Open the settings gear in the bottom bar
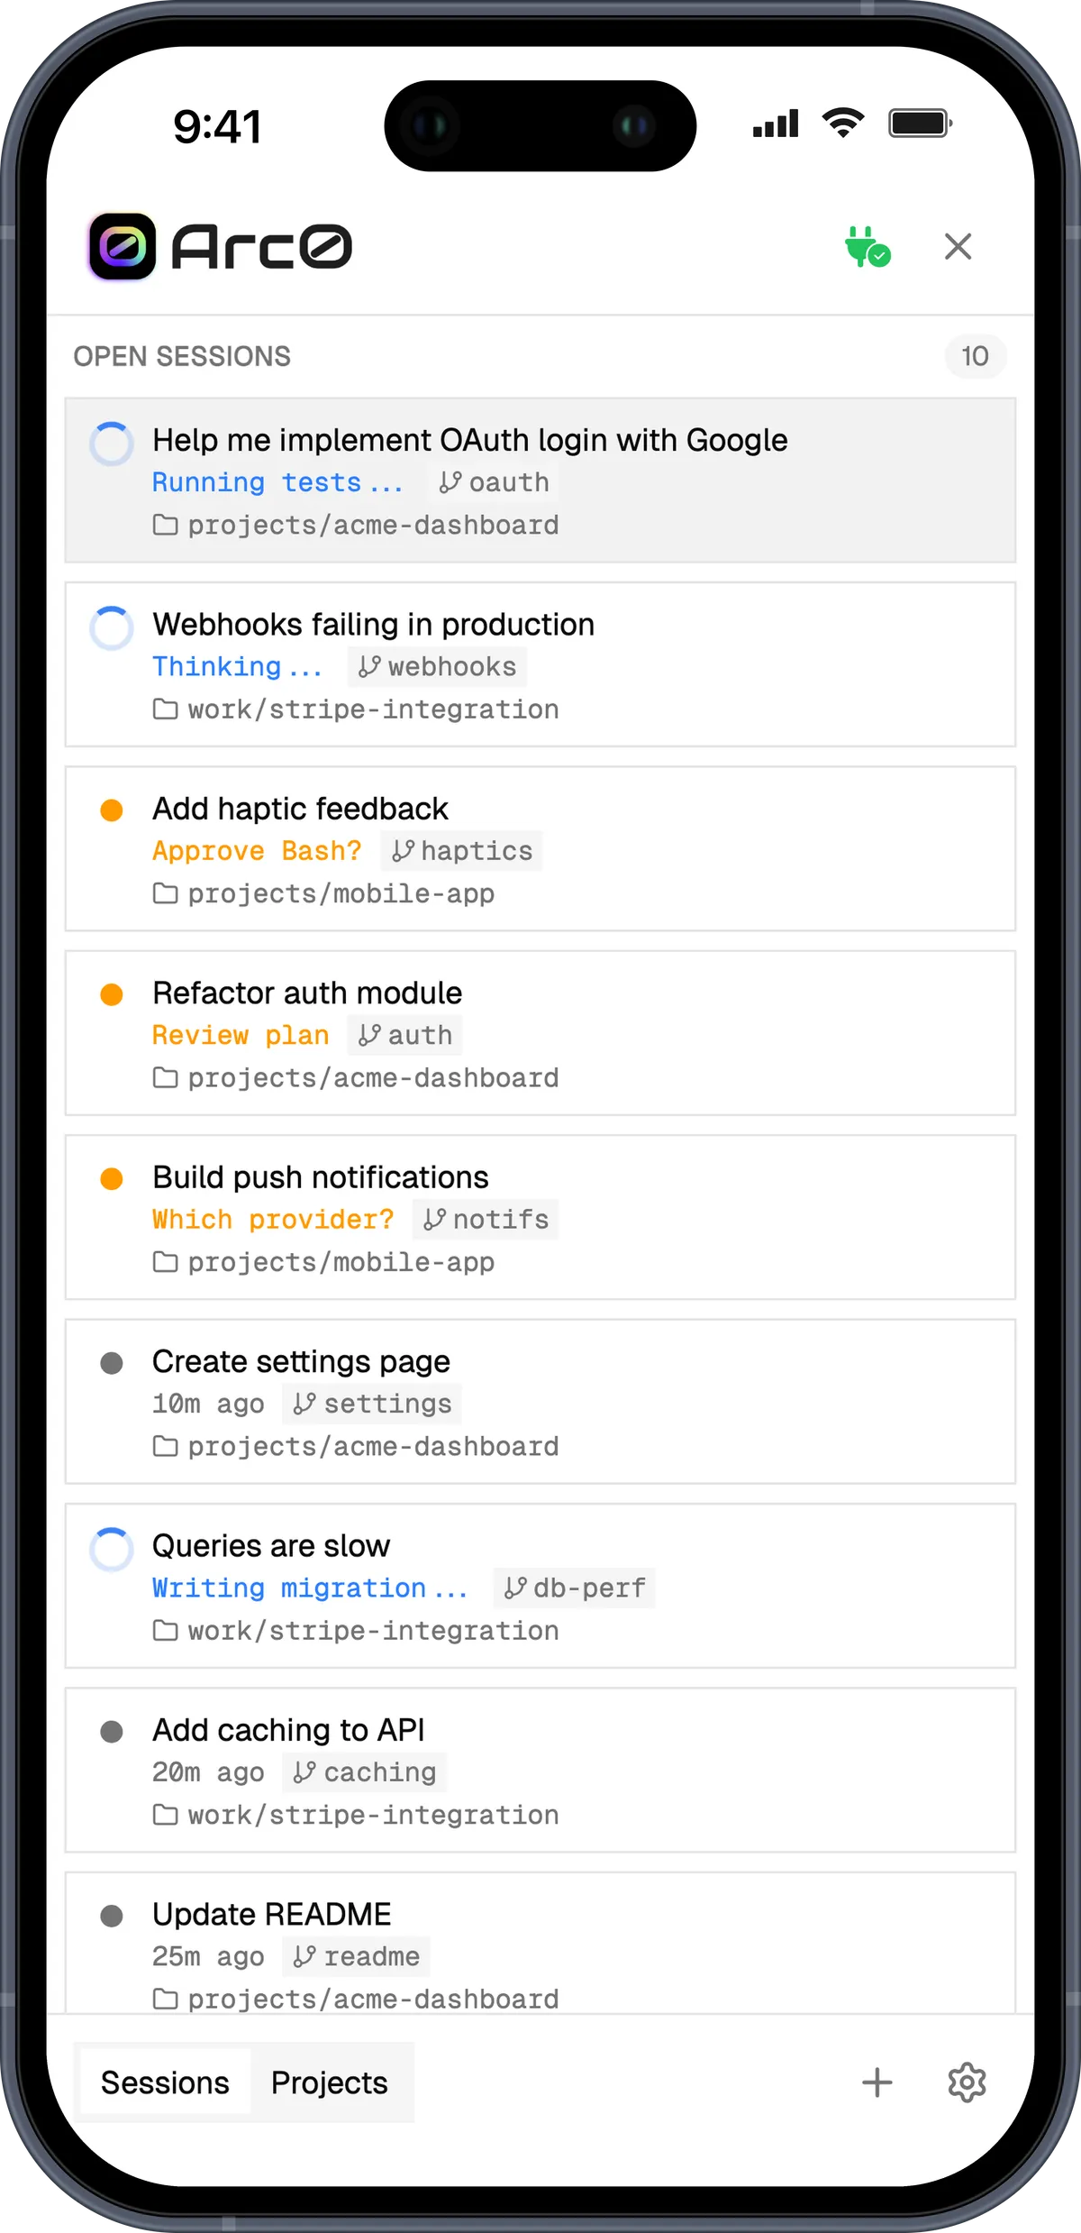 pyautogui.click(x=967, y=2082)
